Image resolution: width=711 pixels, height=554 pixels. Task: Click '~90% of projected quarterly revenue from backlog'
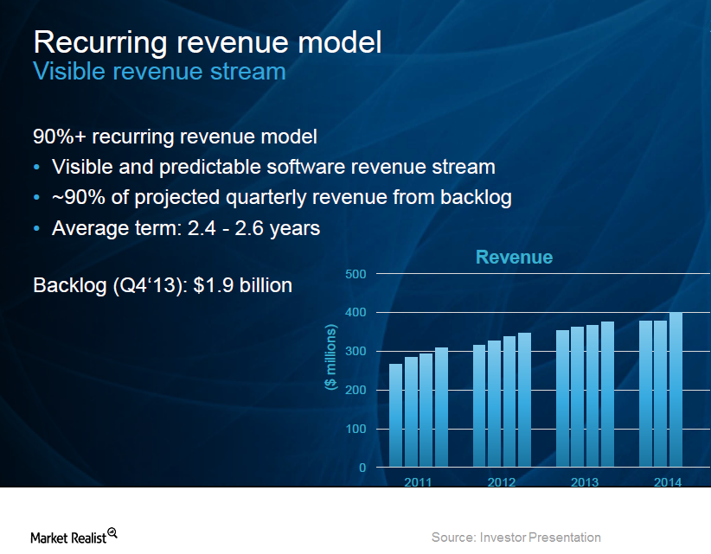[x=282, y=198]
